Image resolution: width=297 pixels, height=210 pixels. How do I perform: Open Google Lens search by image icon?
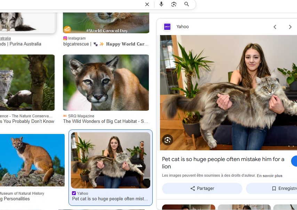[x=174, y=4]
